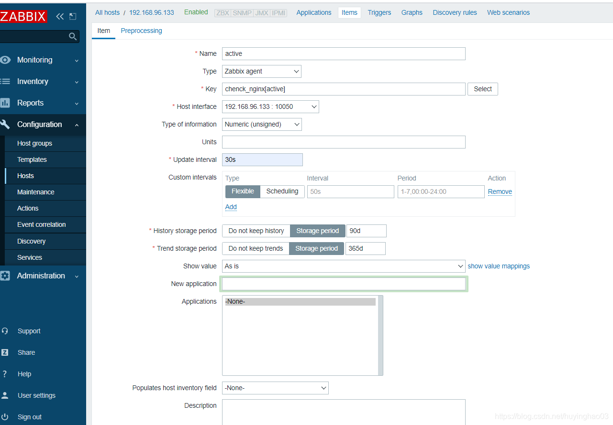This screenshot has height=425, width=613.
Task: Focus the Key input field
Action: tap(344, 89)
